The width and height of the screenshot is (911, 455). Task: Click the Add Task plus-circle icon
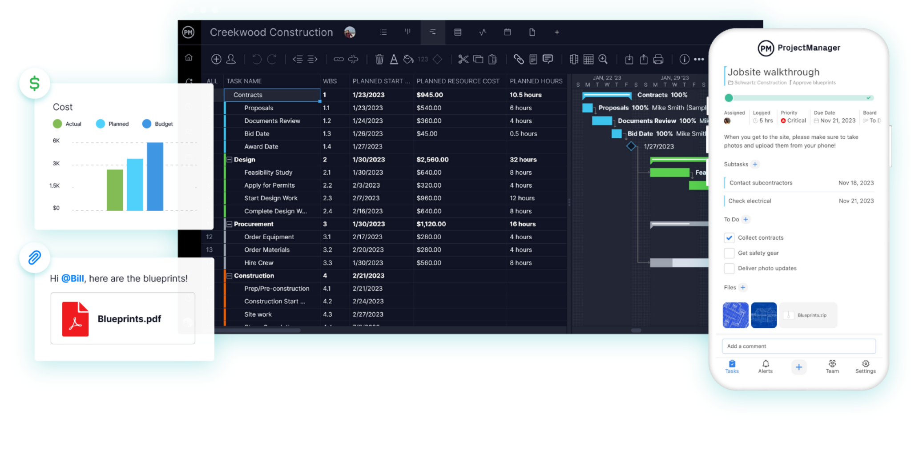point(216,59)
